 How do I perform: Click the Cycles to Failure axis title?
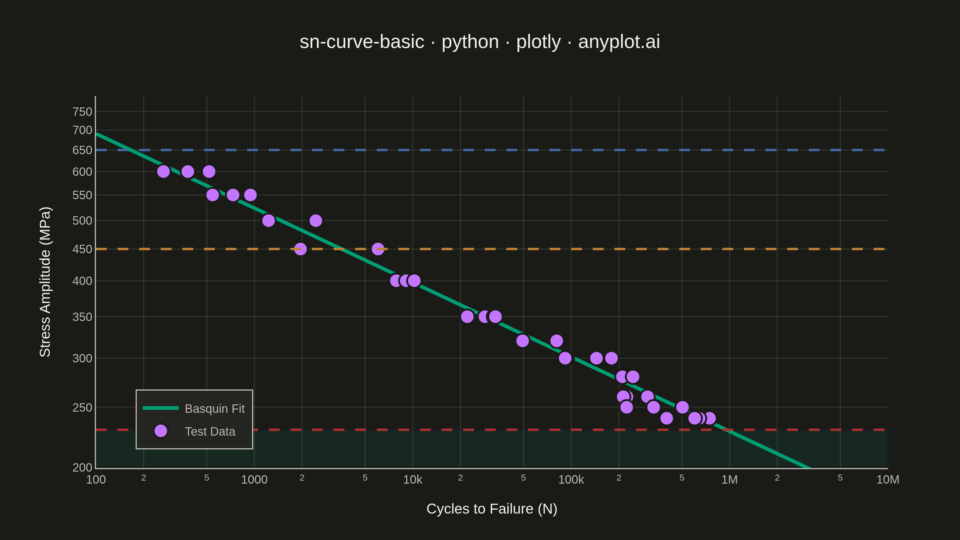(x=492, y=509)
